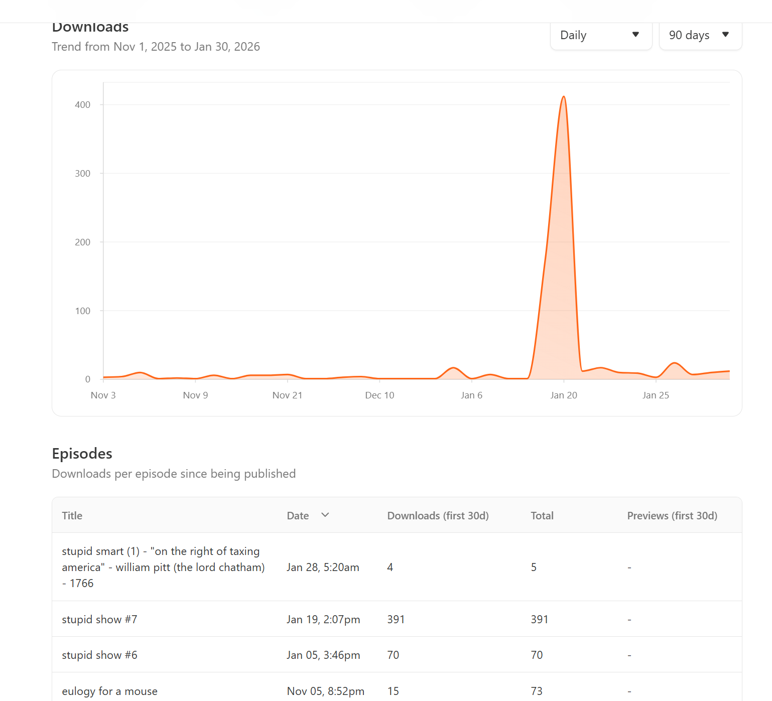Click the Nov 9 x-axis label
772x701 pixels.
pyautogui.click(x=195, y=395)
